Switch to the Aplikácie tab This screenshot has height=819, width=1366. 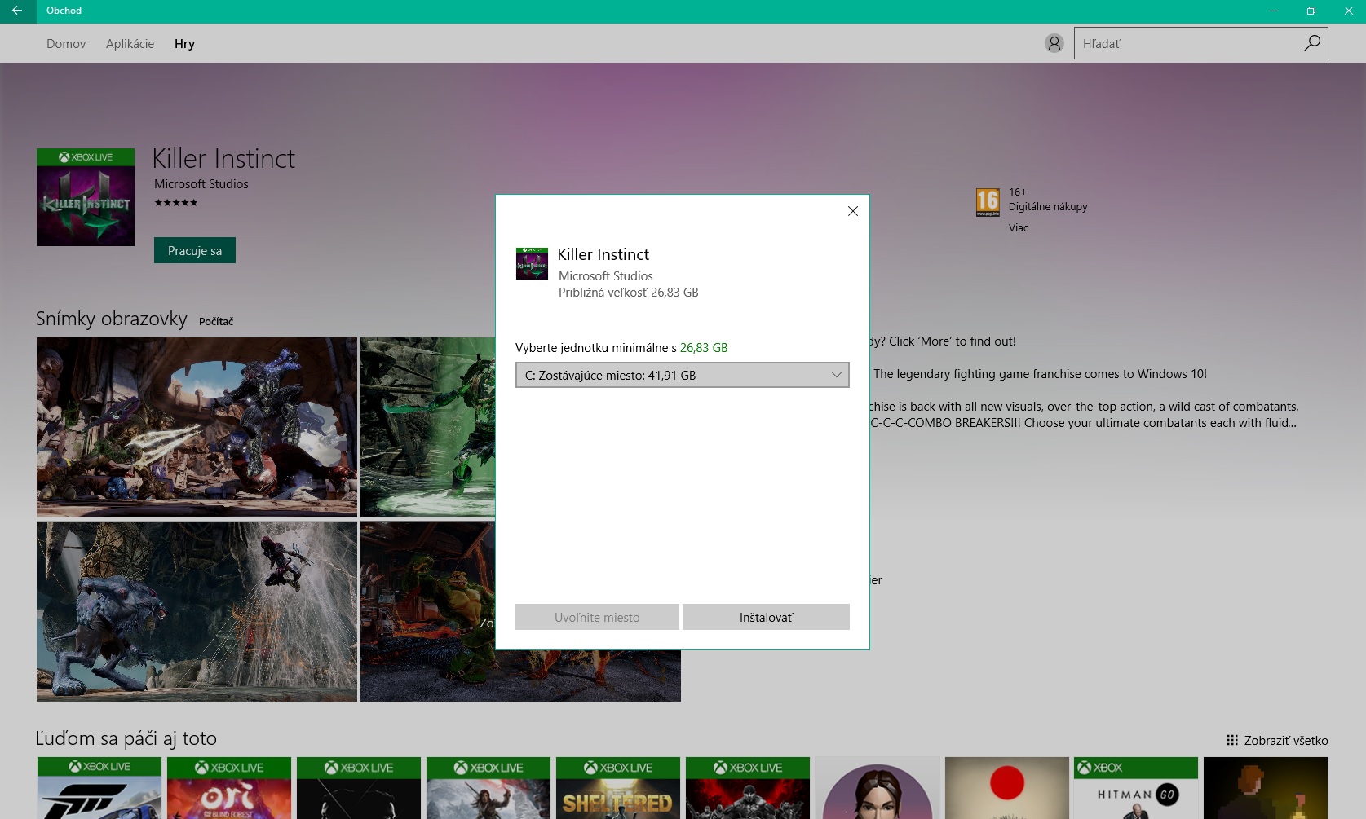coord(130,44)
